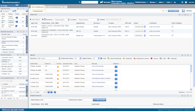Focus the Patient Name or ID field
195x111 pixels.
pyautogui.click(x=56, y=100)
